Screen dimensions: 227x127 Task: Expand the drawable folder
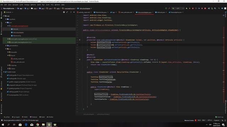click(8, 52)
